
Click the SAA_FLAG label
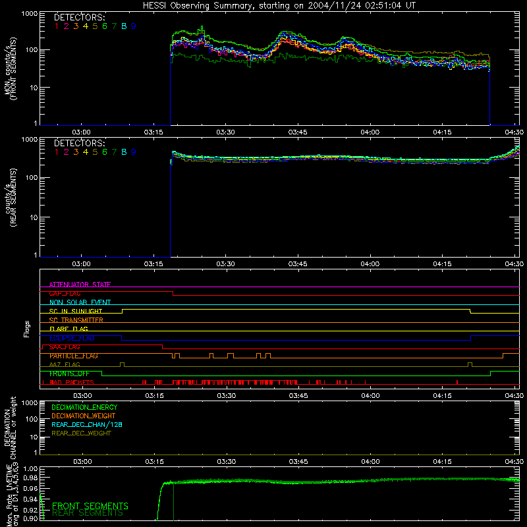(x=65, y=347)
